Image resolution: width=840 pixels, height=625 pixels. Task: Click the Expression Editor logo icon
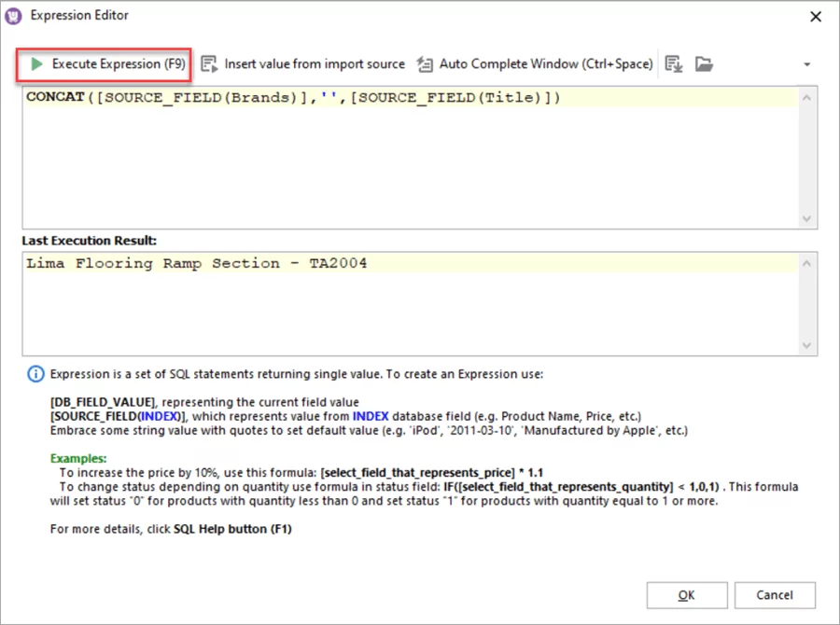(13, 15)
